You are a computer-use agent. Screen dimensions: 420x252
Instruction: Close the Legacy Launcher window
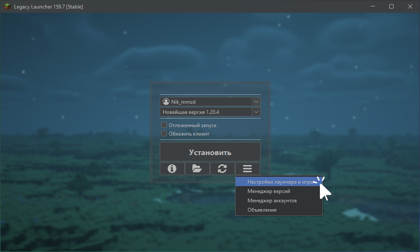pos(410,6)
